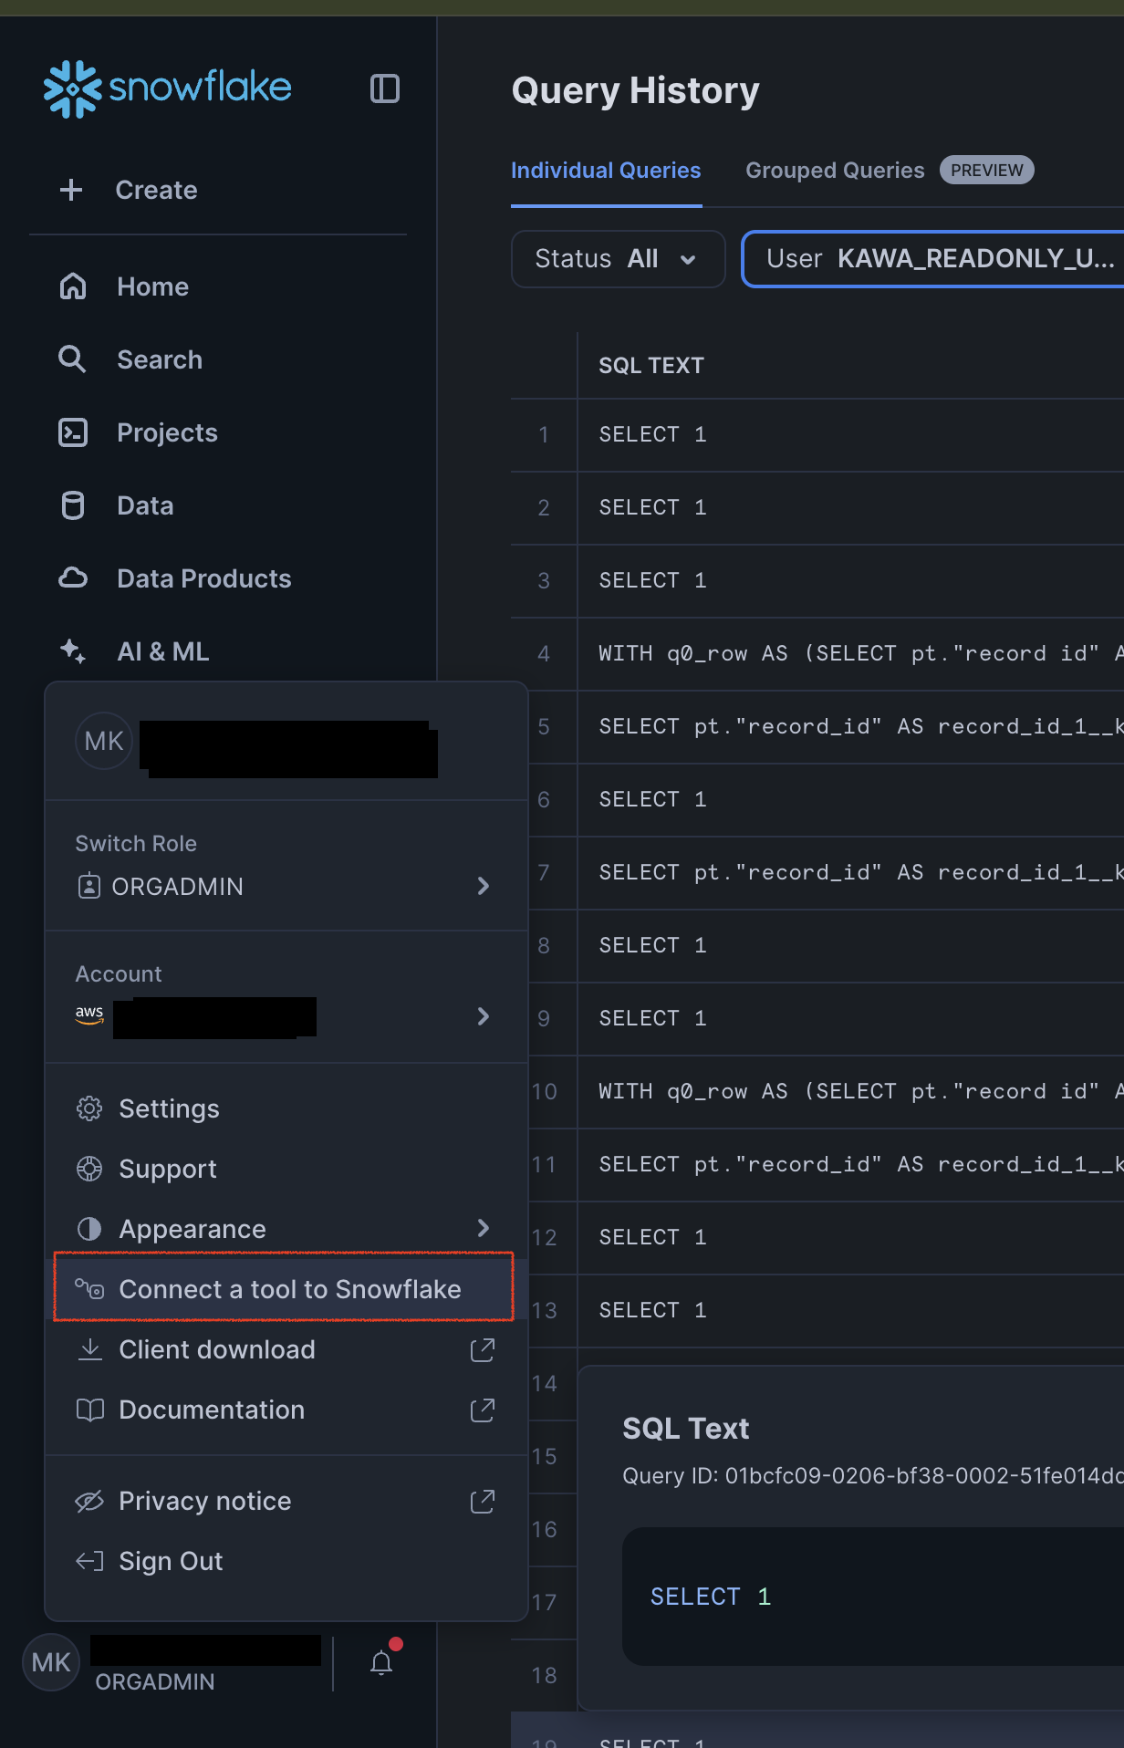Image resolution: width=1124 pixels, height=1748 pixels.
Task: Switch to Grouped Queries tab
Action: [x=834, y=171]
